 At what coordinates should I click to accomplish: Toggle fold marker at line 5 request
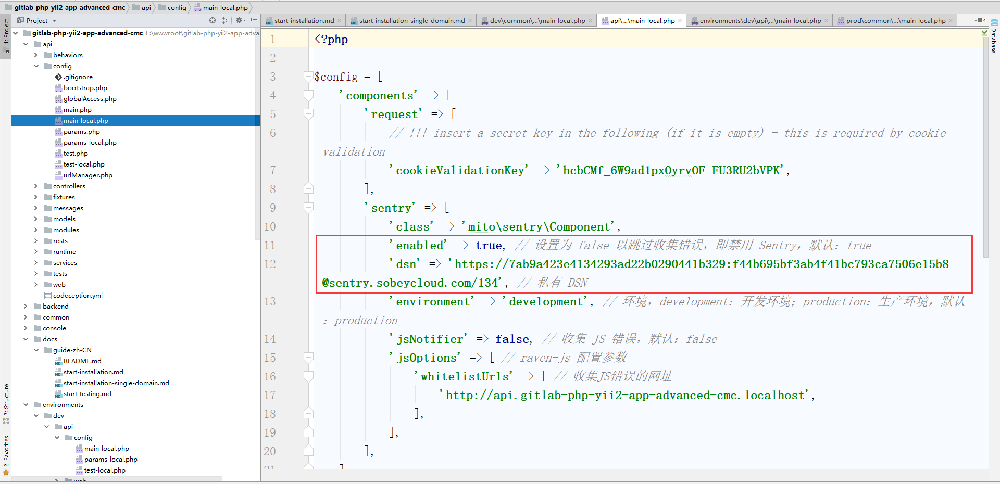(x=308, y=114)
